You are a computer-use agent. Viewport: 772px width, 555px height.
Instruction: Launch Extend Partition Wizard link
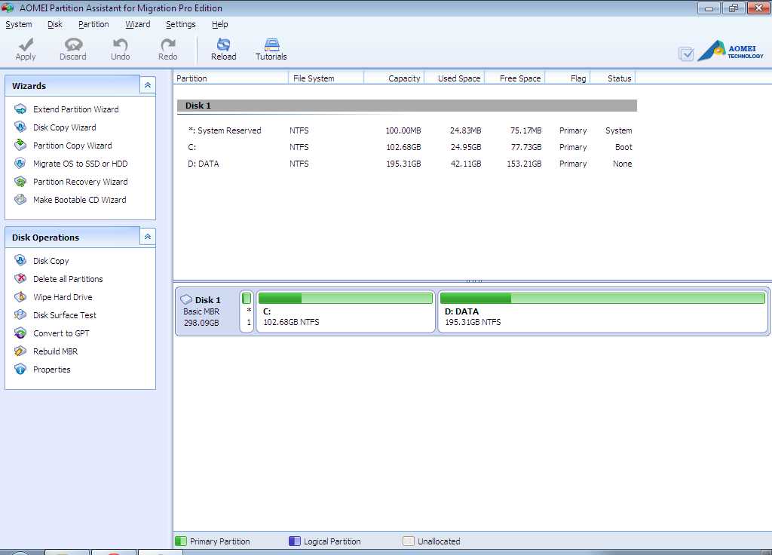click(76, 109)
